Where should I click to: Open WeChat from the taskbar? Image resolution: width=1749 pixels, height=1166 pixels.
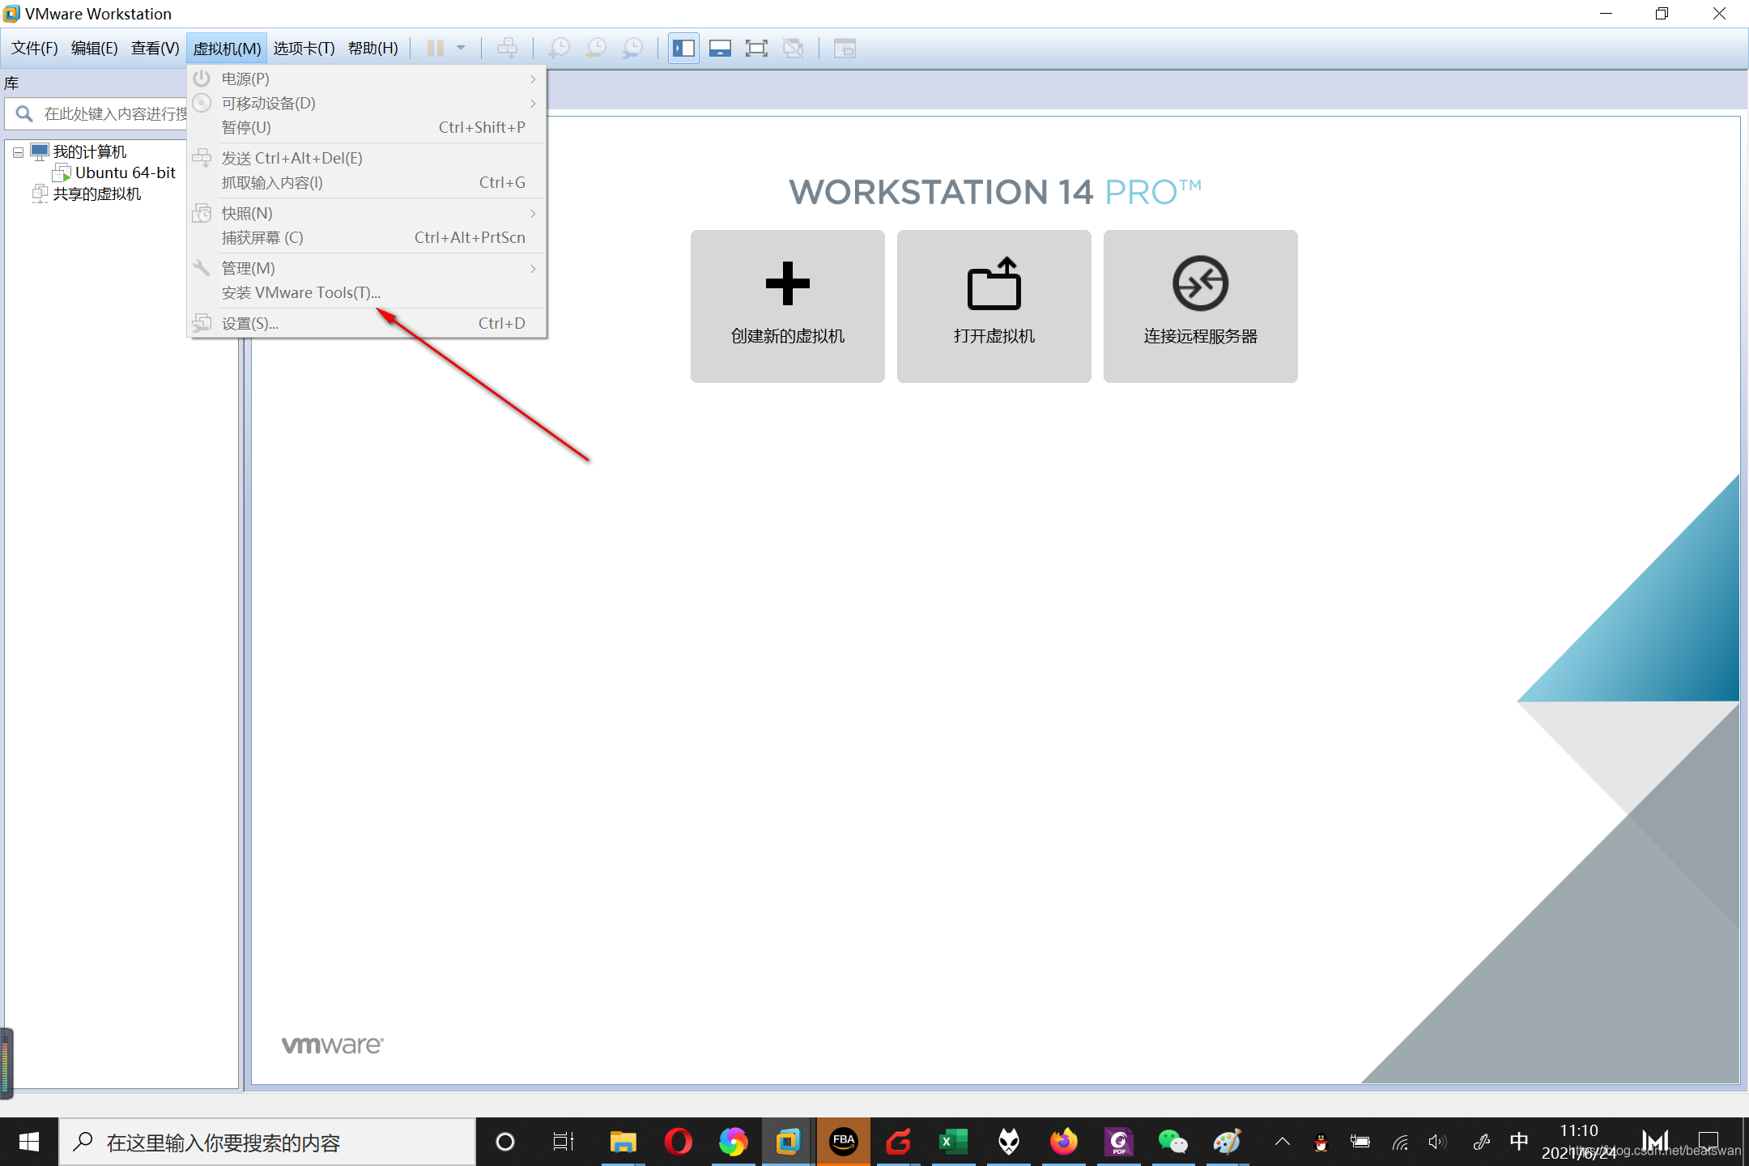click(x=1172, y=1142)
